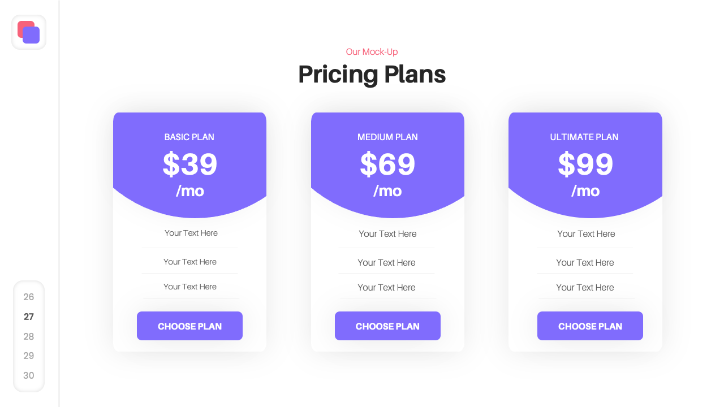Click Choose Plan under Basic Plan
The height and width of the screenshot is (407, 724).
pyautogui.click(x=189, y=326)
